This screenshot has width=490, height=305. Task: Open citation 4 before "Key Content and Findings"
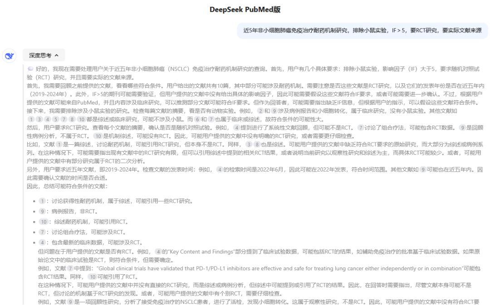[x=158, y=252]
